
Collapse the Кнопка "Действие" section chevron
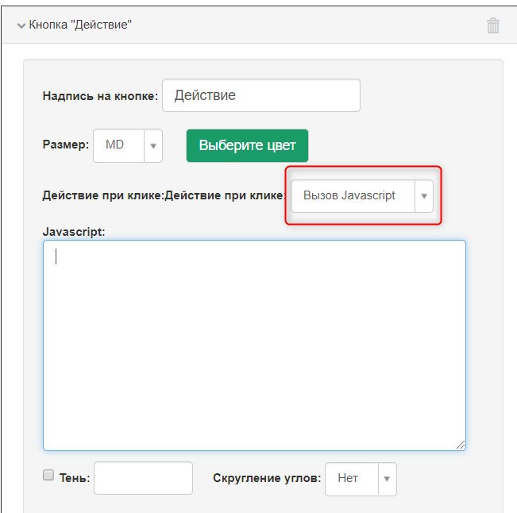pyautogui.click(x=21, y=25)
